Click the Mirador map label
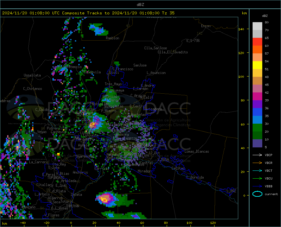The width and height of the screenshot is (281, 227). tap(144, 171)
